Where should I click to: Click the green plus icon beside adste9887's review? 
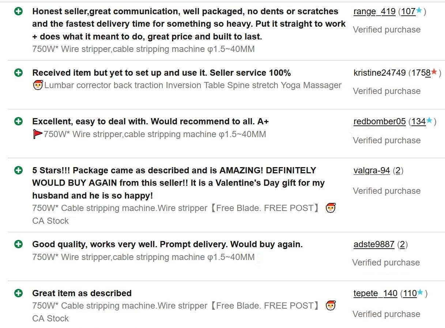[18, 244]
